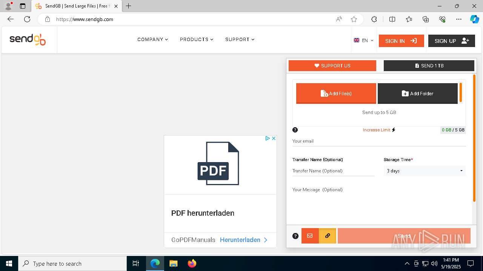Viewport: 483px width, 271px height.
Task: Click the Herunterladen ad link
Action: click(x=243, y=240)
